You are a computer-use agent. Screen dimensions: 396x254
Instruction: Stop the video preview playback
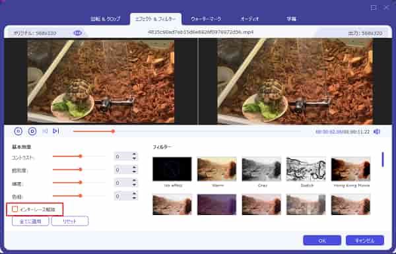tap(32, 131)
